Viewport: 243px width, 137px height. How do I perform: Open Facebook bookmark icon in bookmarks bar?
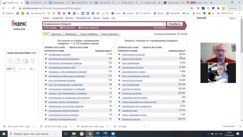[93, 13]
